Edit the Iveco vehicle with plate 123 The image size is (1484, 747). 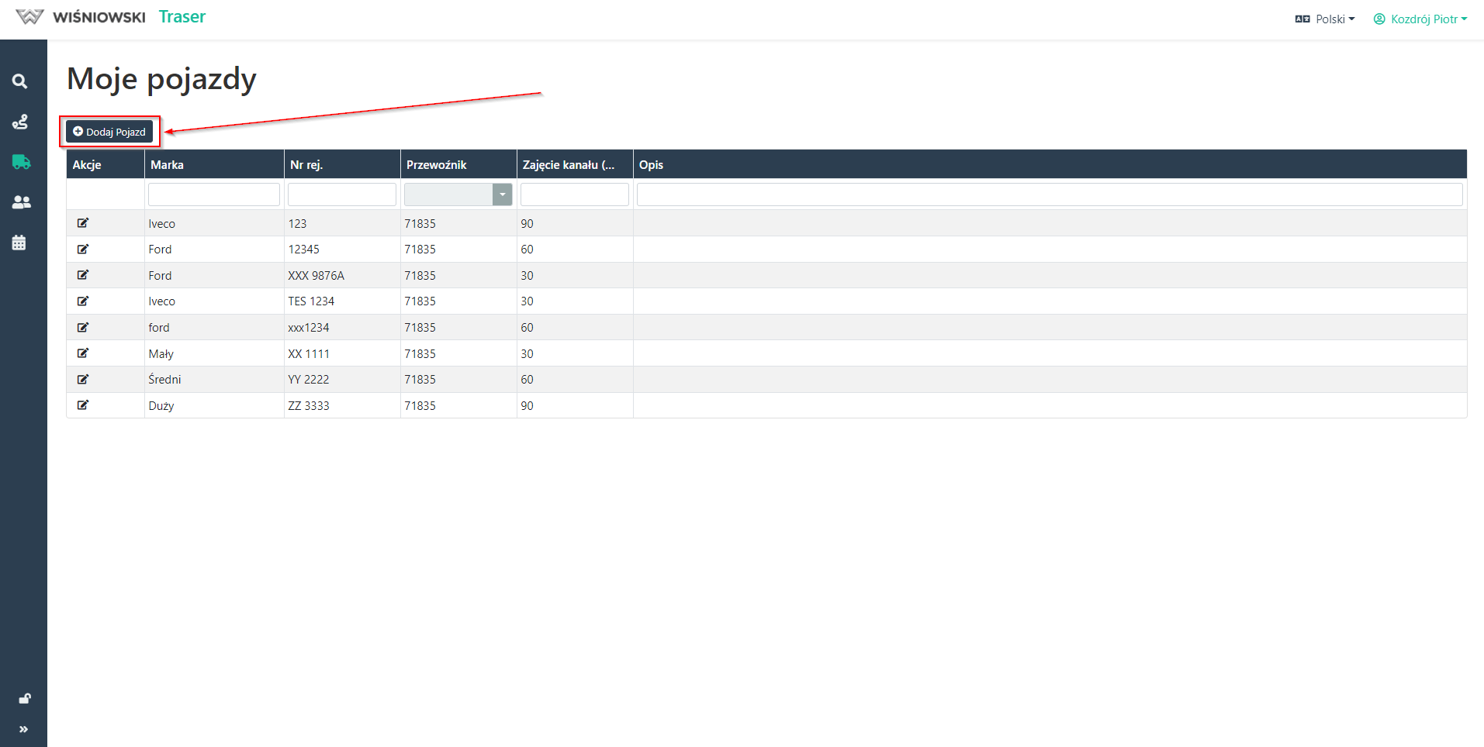83,223
